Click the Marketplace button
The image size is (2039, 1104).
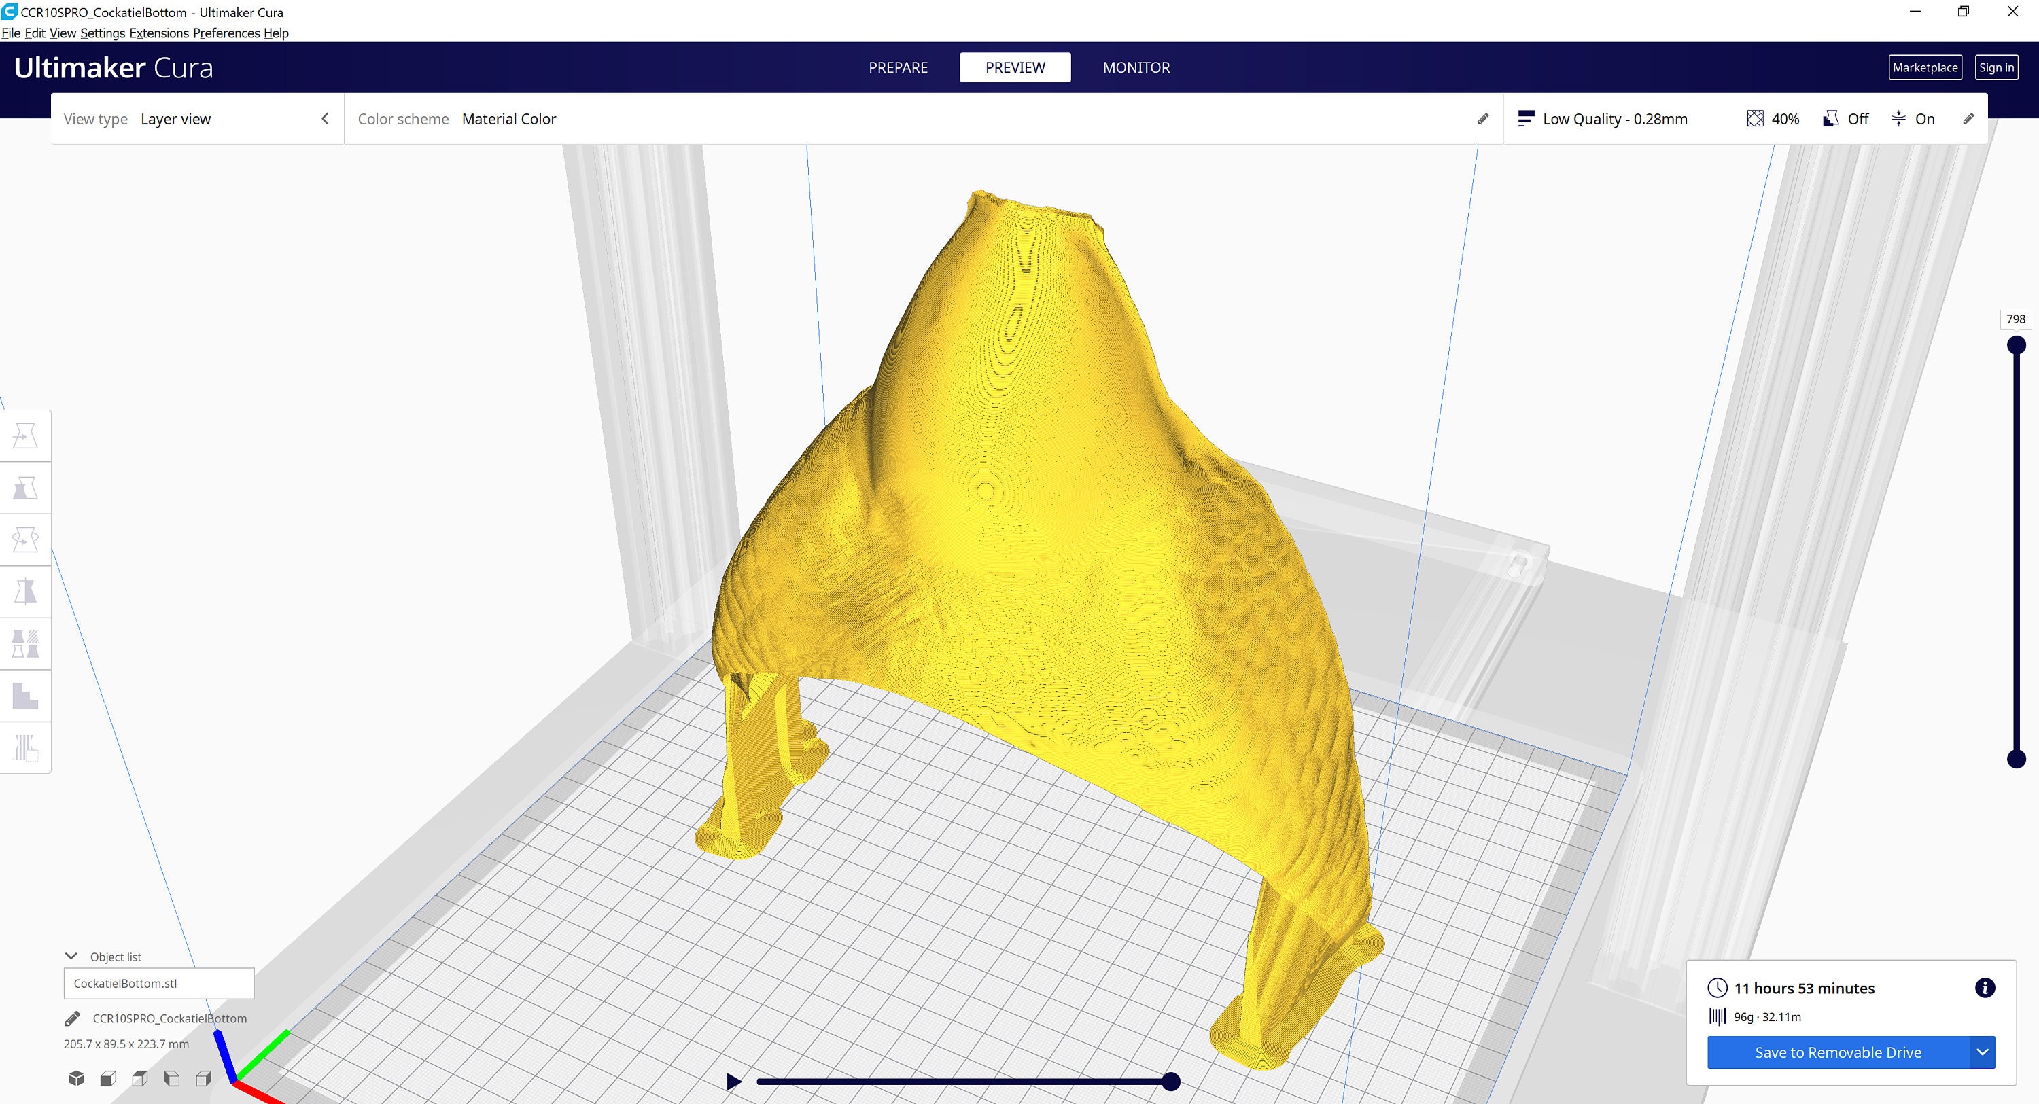pyautogui.click(x=1925, y=67)
